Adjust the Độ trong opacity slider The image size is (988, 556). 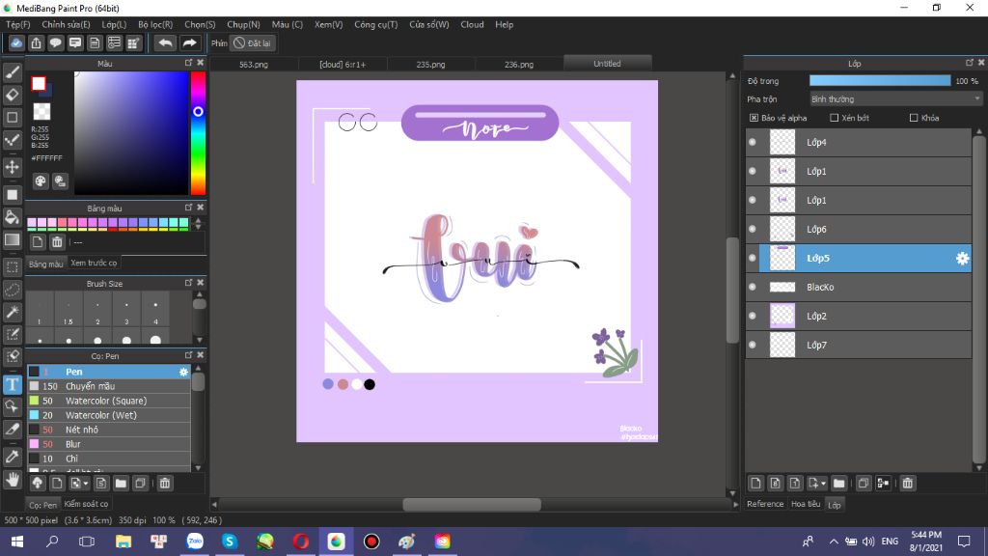(880, 81)
